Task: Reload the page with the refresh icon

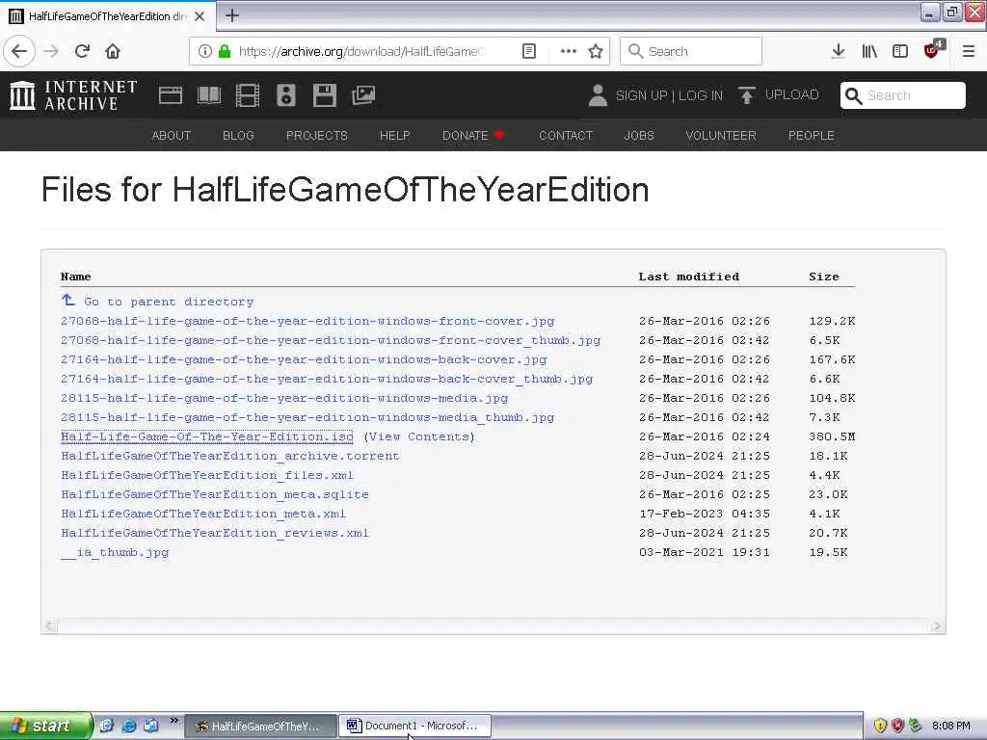Action: click(82, 51)
